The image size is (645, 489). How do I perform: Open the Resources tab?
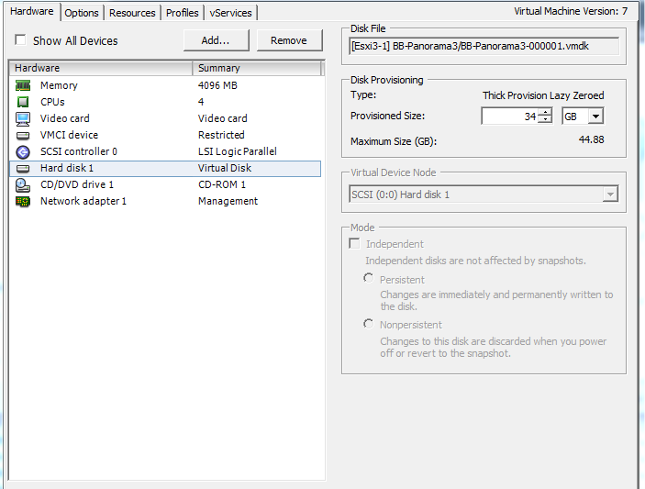tap(132, 13)
